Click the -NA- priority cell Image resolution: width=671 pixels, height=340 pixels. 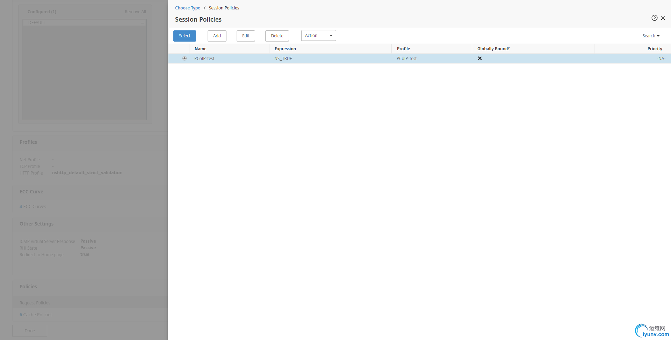click(x=661, y=59)
